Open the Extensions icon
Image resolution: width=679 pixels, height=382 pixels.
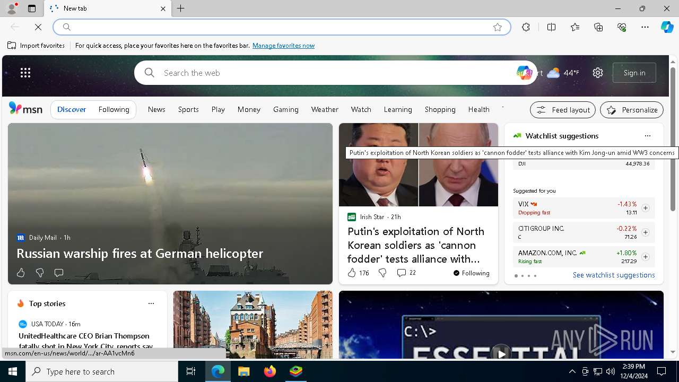[x=526, y=27]
